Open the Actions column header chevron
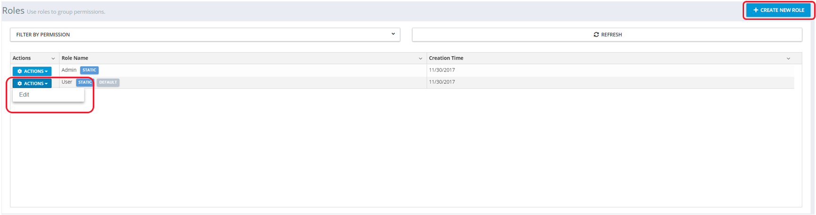The image size is (816, 215). 53,59
